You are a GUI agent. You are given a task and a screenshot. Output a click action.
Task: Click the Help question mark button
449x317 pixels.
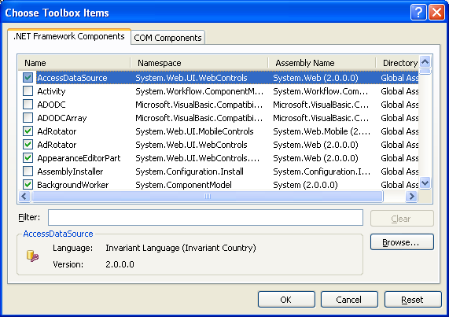coord(418,13)
